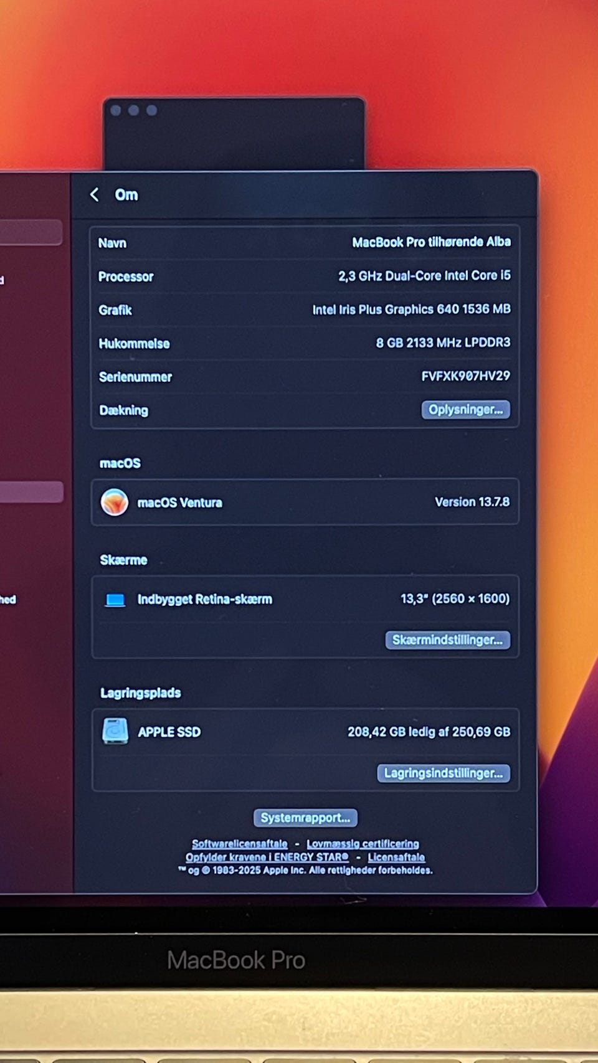Click the macOS Ventura name text
This screenshot has width=598, height=1063.
click(x=179, y=503)
